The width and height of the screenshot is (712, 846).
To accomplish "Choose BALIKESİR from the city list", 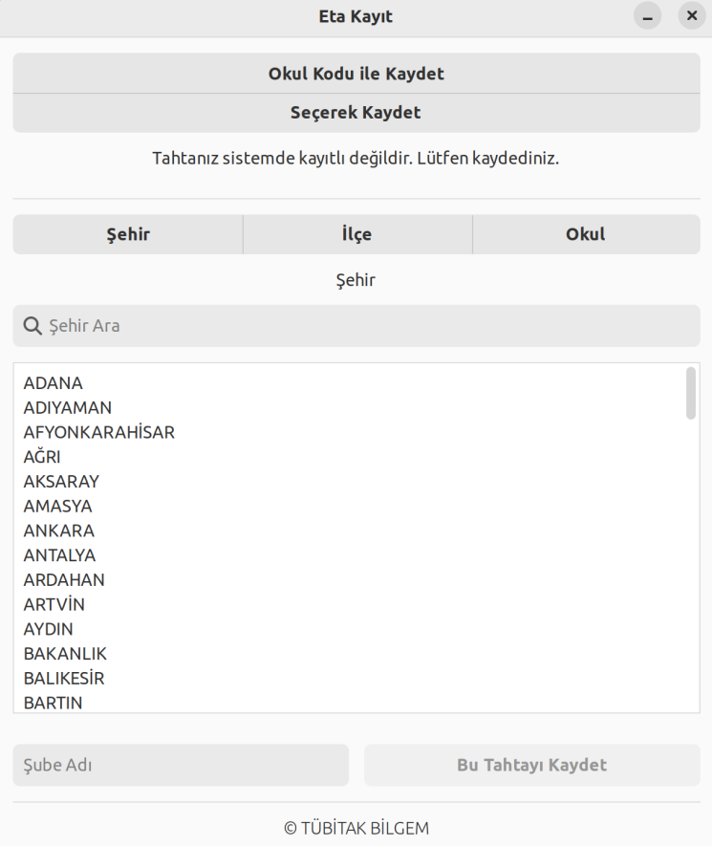I will tap(64, 679).
